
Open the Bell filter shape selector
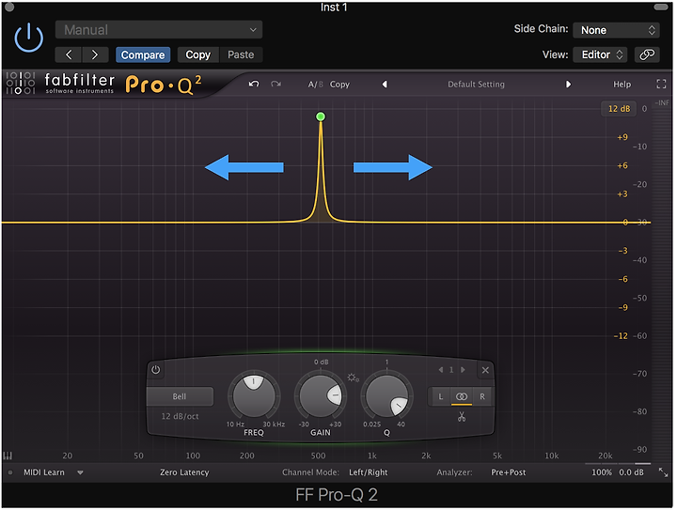180,396
